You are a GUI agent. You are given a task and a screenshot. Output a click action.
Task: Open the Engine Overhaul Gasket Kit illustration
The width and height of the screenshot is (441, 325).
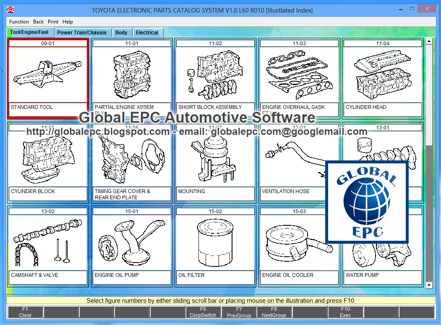tap(299, 75)
